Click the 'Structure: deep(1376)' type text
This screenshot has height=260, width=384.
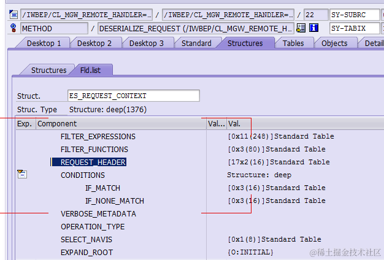pos(108,109)
